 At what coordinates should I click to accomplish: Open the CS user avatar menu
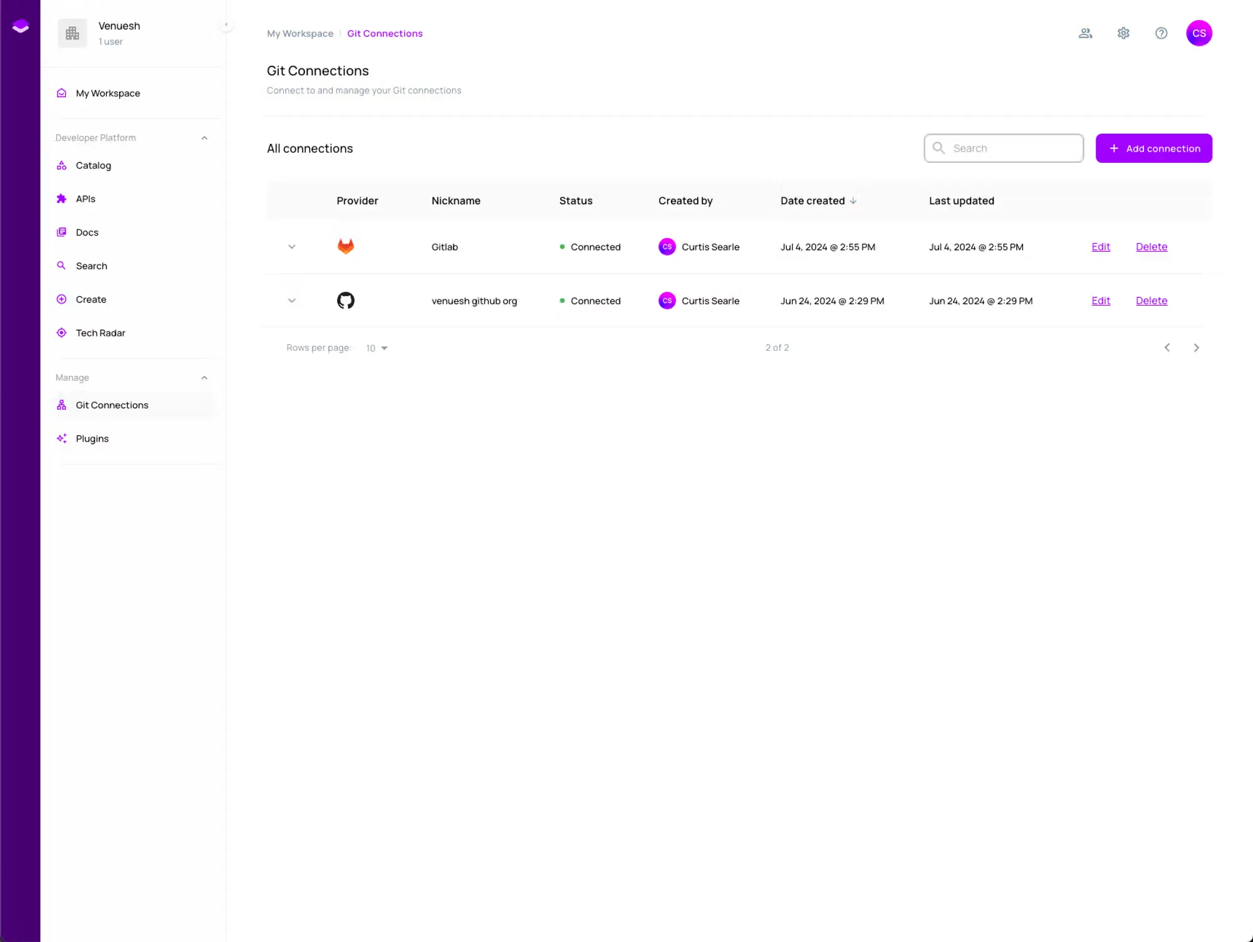tap(1198, 33)
